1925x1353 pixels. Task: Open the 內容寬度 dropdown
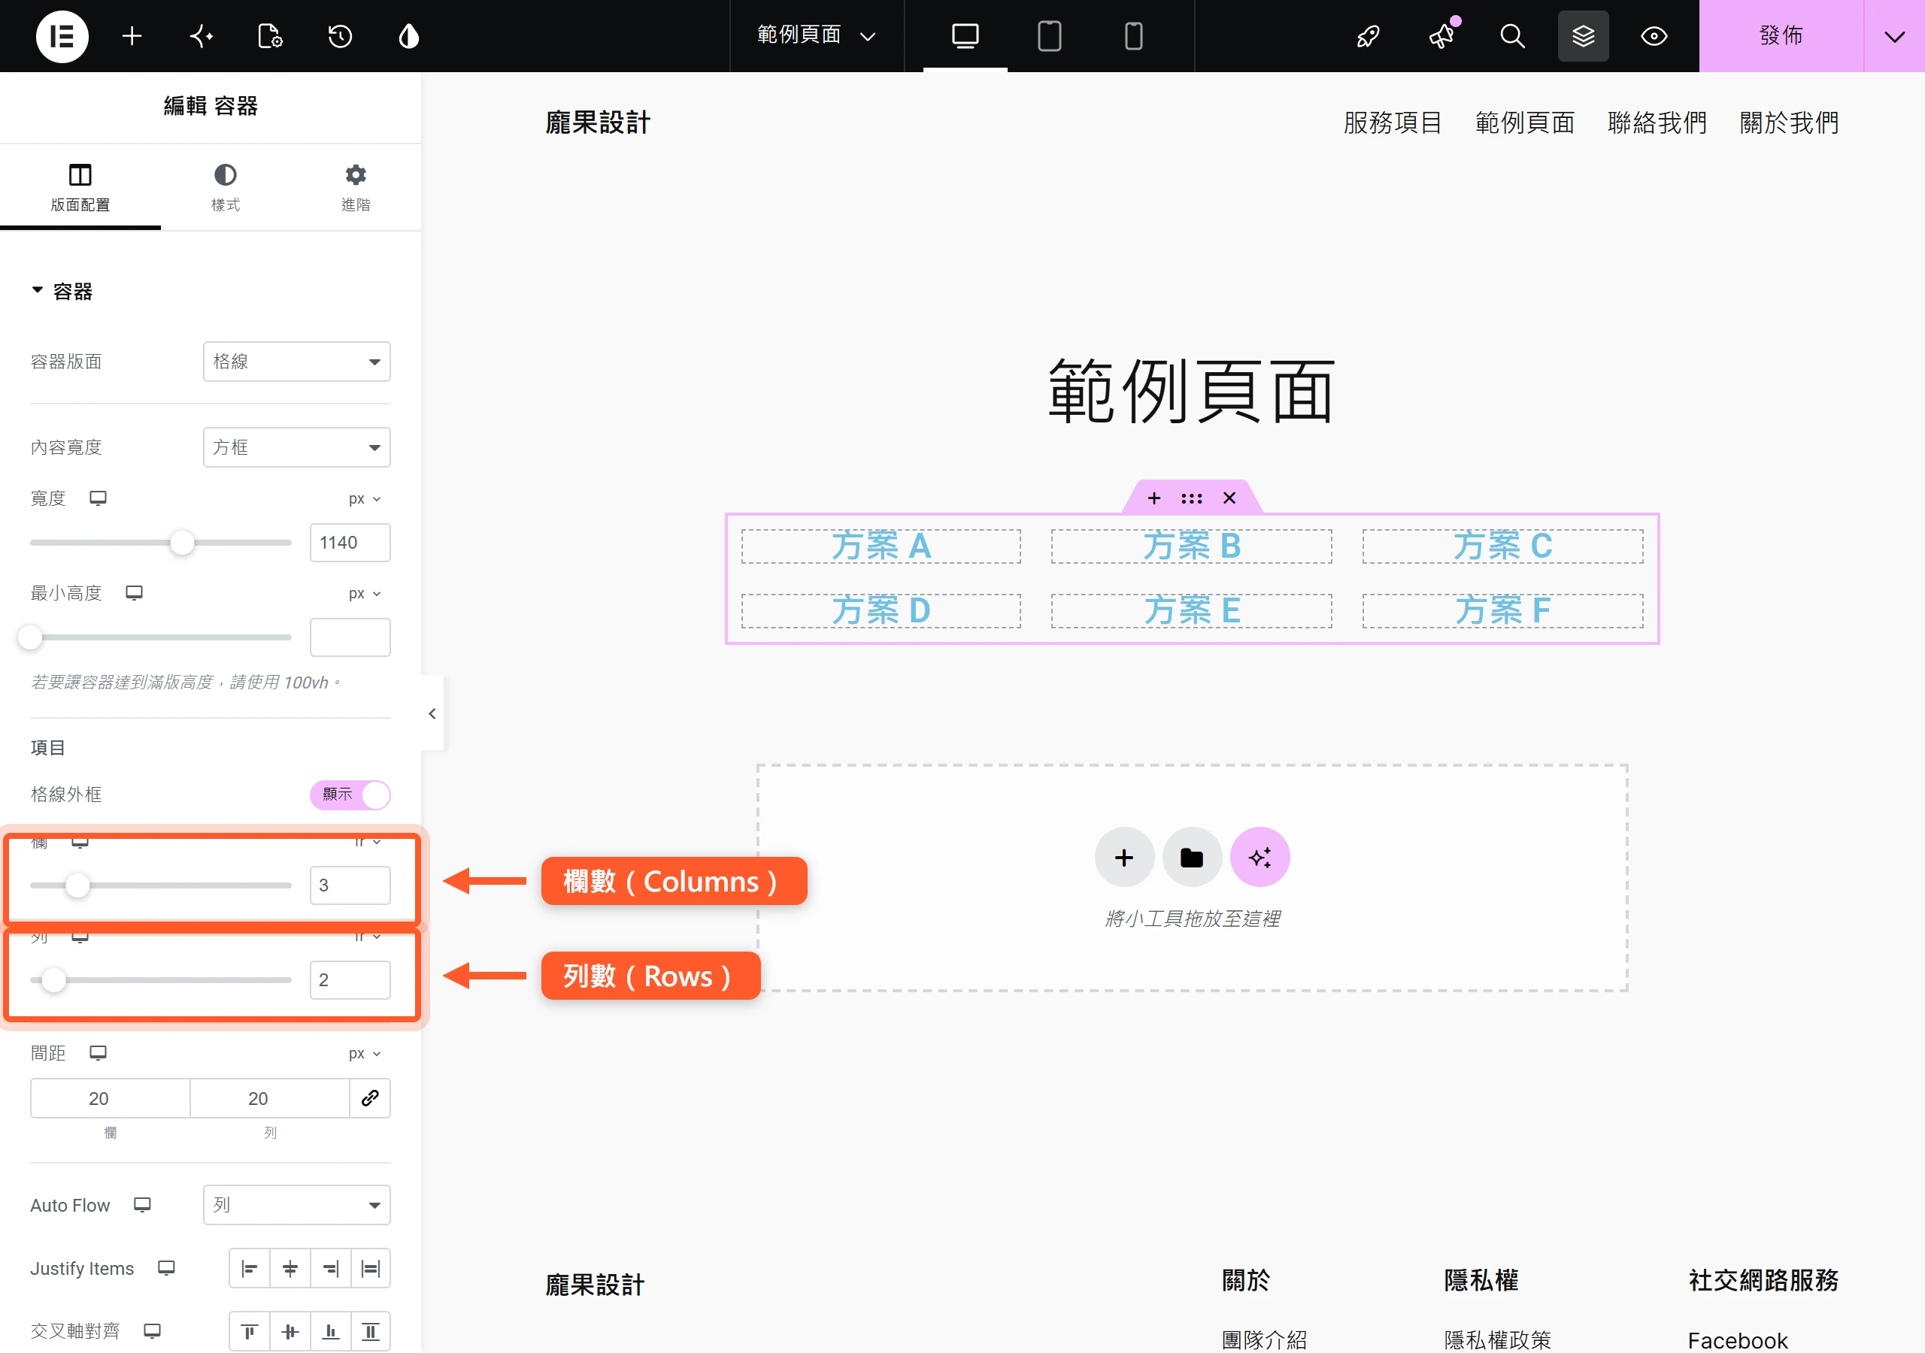coord(297,446)
